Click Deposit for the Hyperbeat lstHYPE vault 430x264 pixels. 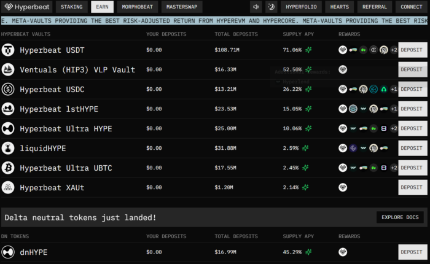412,109
